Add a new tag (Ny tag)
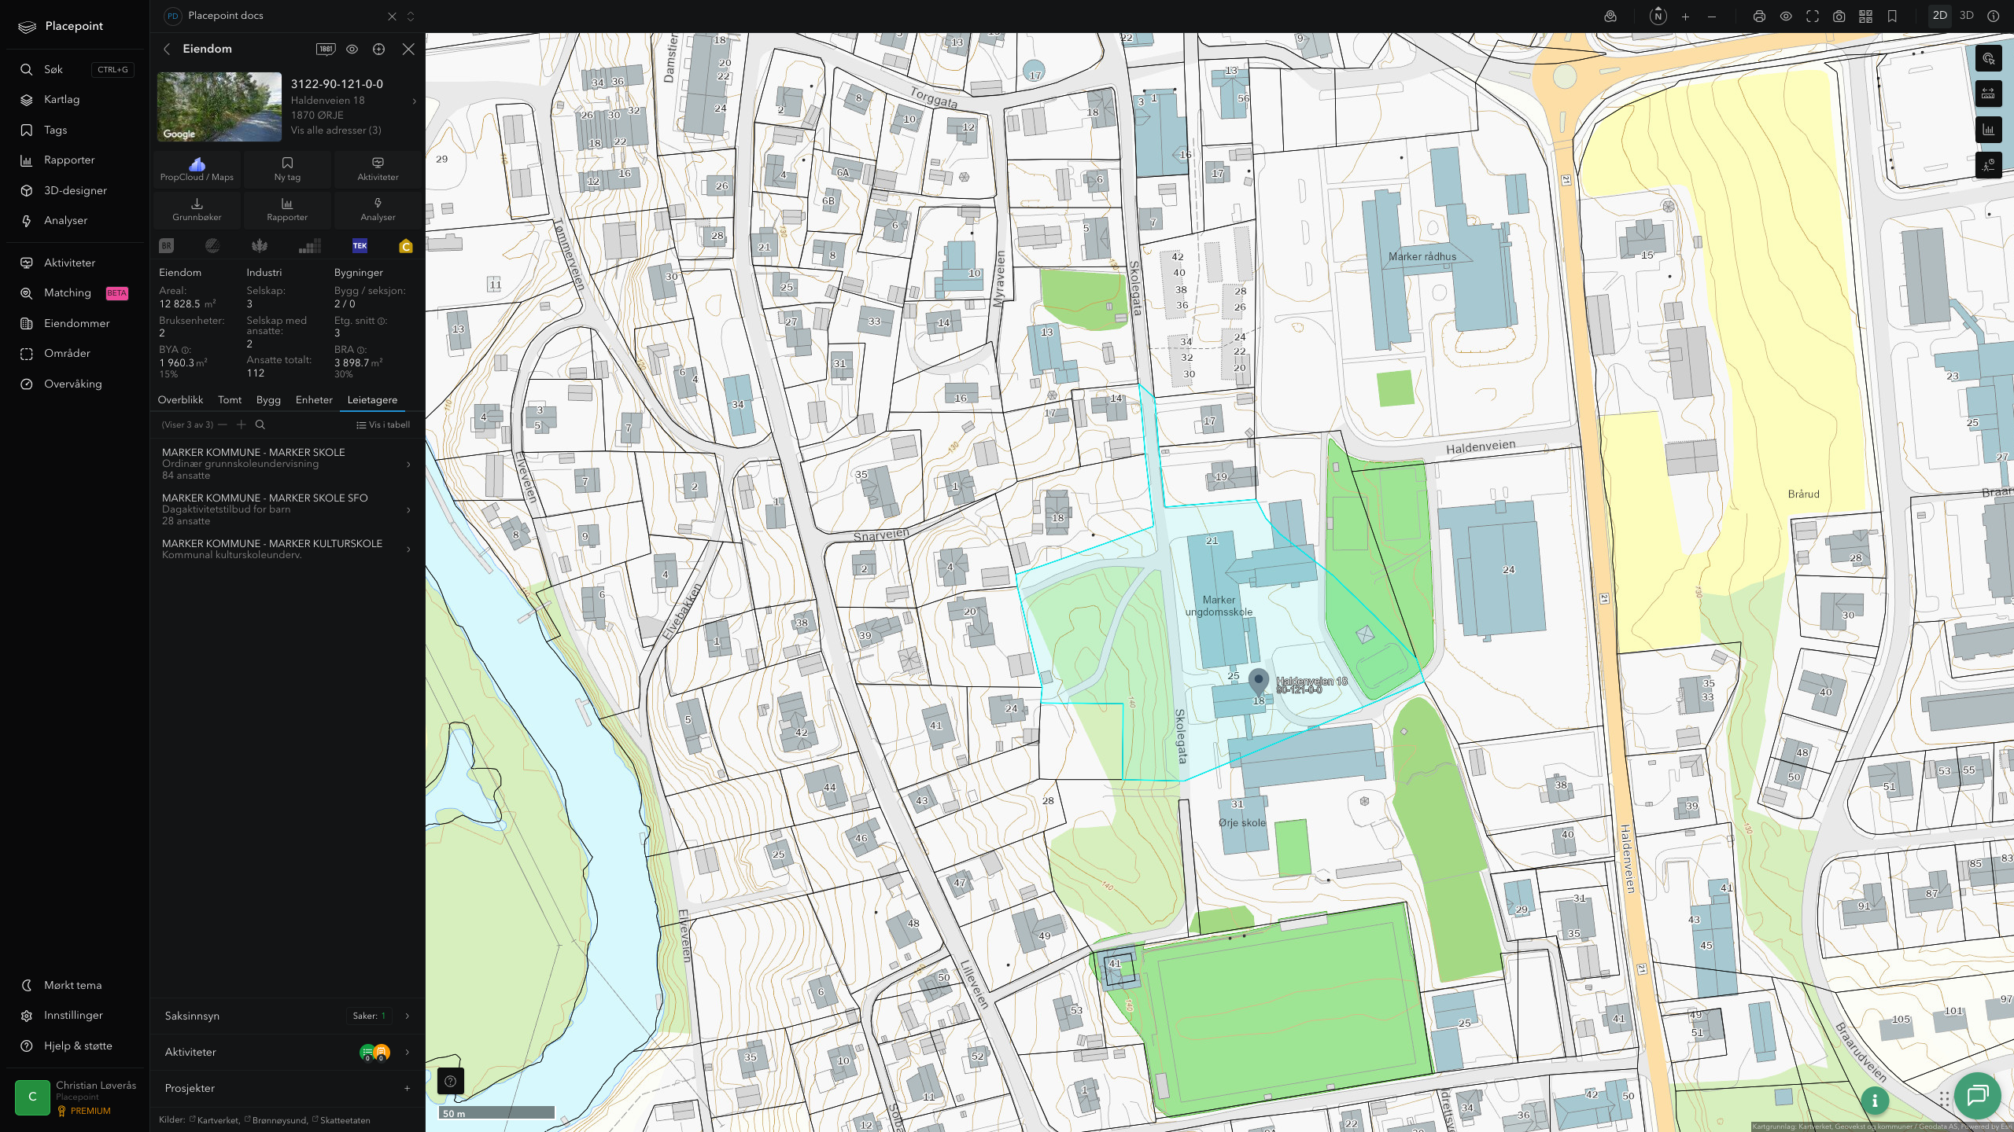The width and height of the screenshot is (2014, 1132). click(x=287, y=169)
